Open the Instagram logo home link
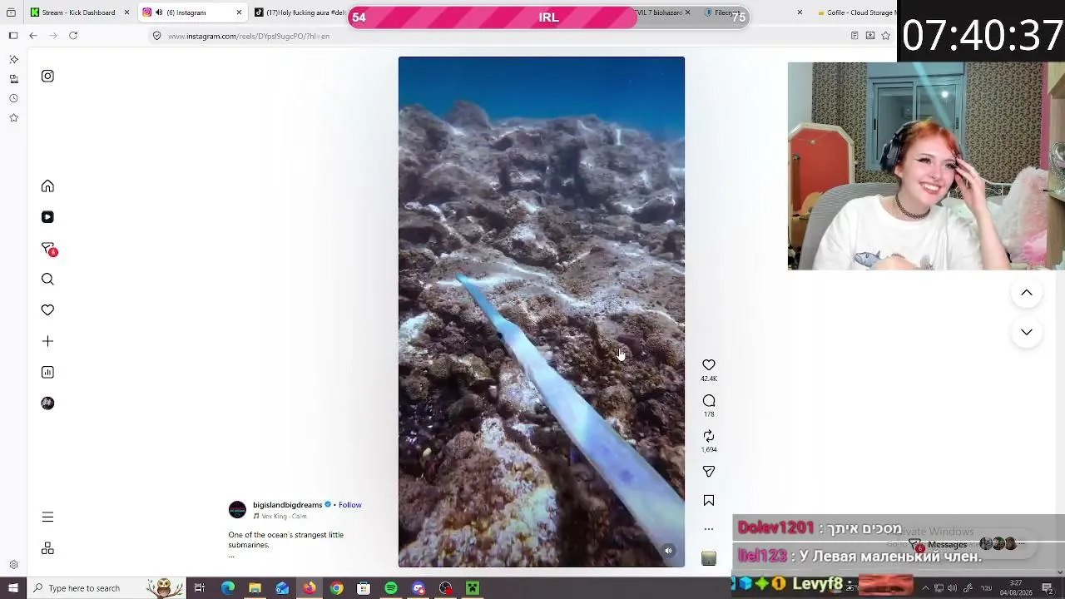The height and width of the screenshot is (599, 1065). tap(47, 77)
